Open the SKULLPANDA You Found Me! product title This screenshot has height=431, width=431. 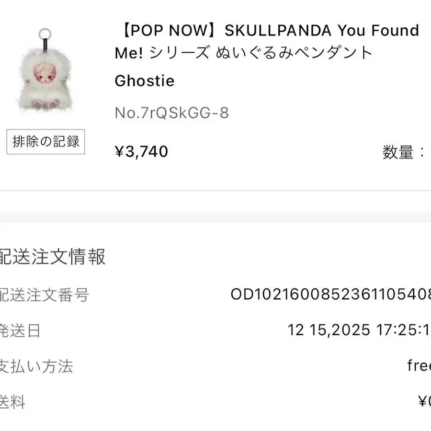[x=266, y=42]
